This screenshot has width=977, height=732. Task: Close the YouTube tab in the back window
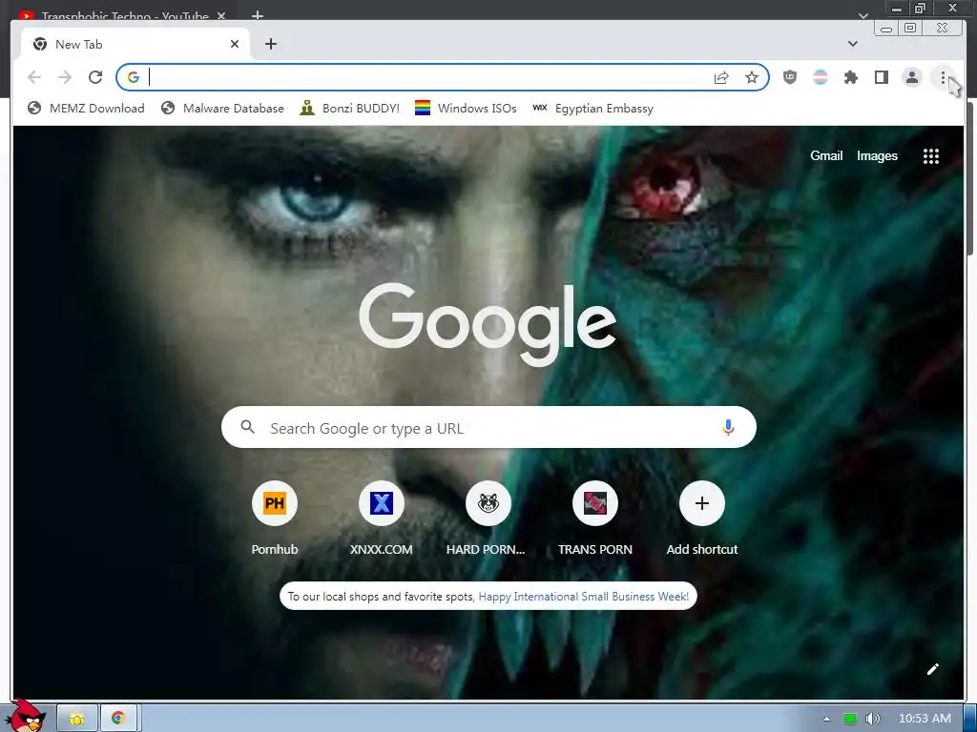221,15
